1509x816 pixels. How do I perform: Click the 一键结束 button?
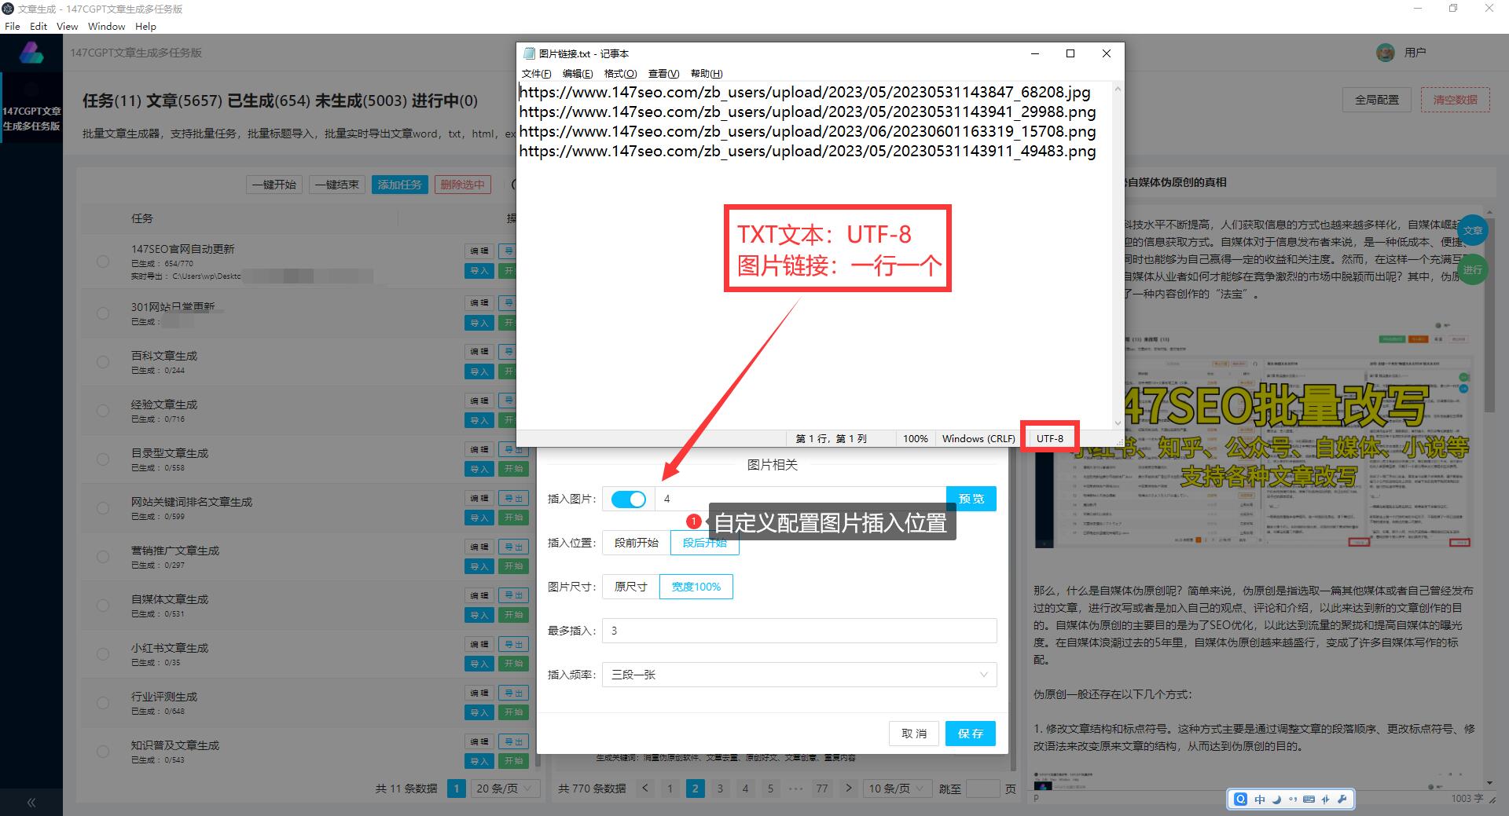(x=337, y=185)
